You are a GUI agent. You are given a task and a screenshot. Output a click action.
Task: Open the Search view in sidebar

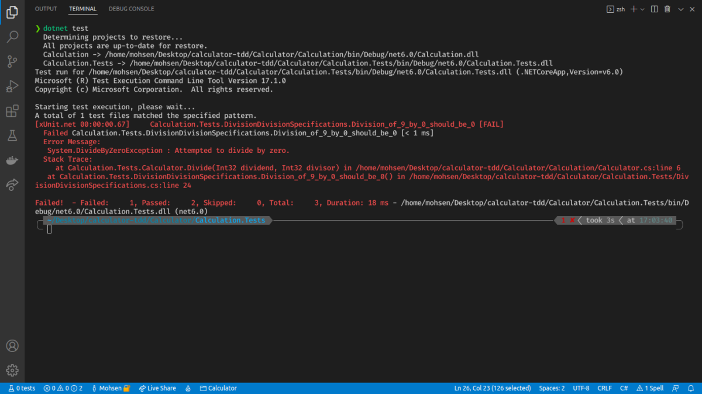click(x=12, y=37)
